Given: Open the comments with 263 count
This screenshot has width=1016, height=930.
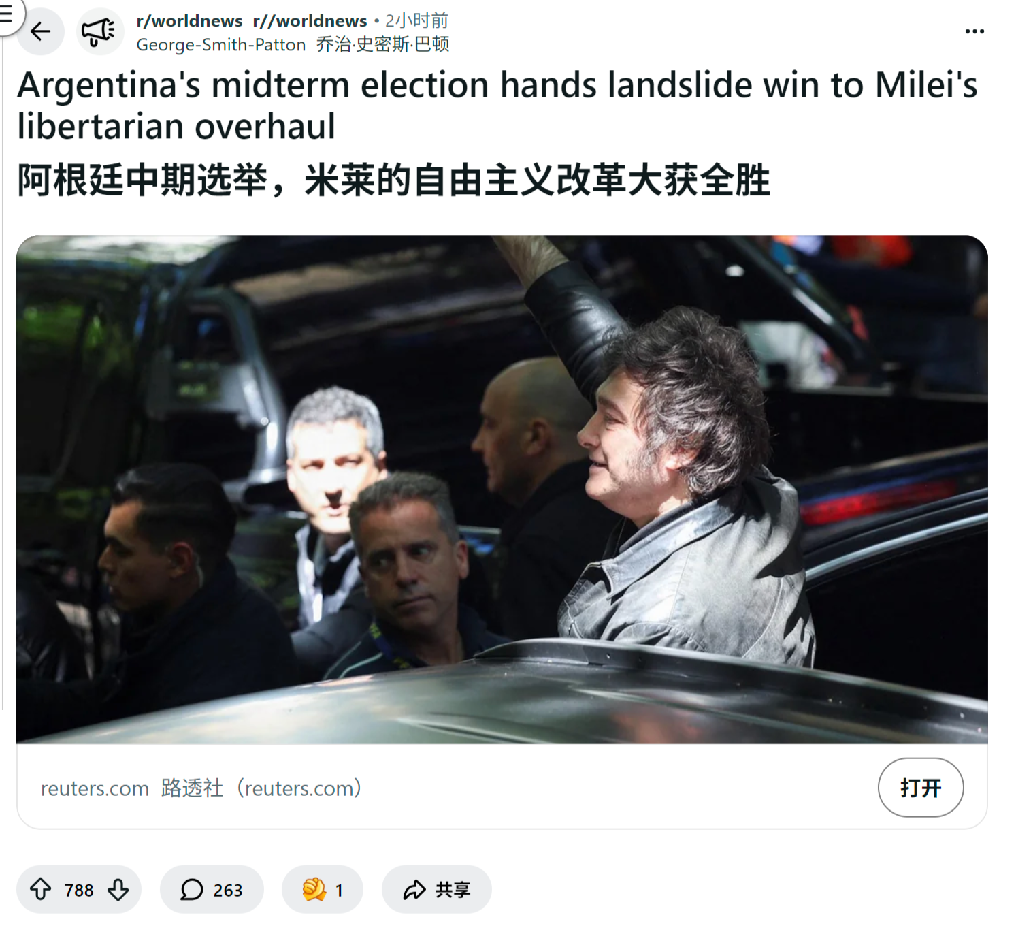Looking at the screenshot, I should click(x=212, y=889).
